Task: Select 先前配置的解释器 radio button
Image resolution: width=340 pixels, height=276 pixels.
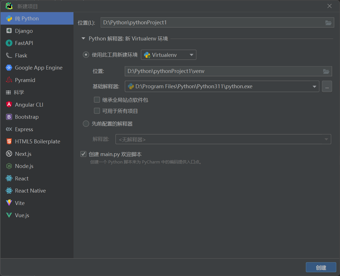Action: [86, 124]
